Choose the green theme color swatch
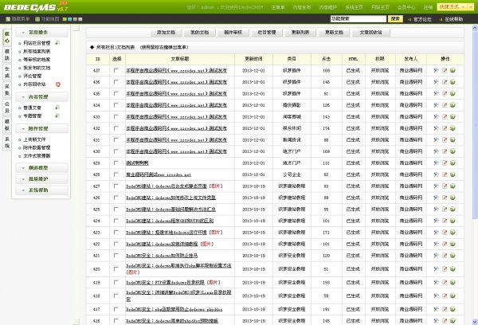Screen dimensions: 478x325 [x=65, y=19]
